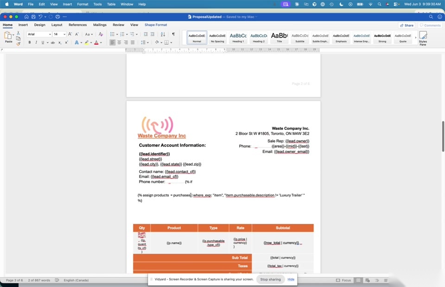Click the Wi-Fi icon in menu bar
The height and width of the screenshot is (287, 445).
(370, 4)
